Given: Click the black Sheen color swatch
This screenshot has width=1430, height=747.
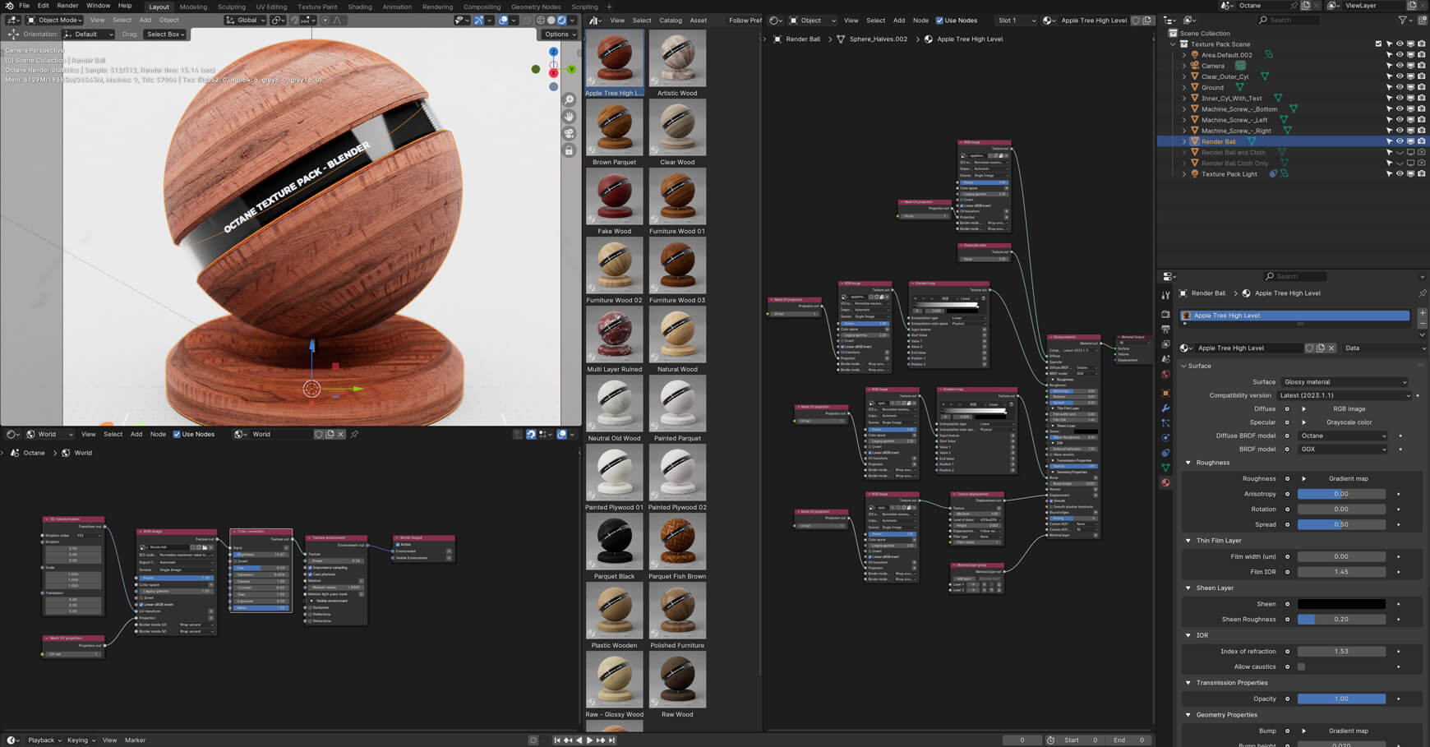Looking at the screenshot, I should point(1341,604).
